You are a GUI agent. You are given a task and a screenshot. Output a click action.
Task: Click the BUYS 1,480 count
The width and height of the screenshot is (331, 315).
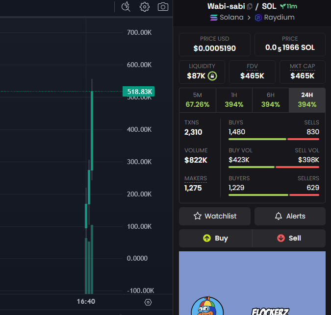[237, 132]
